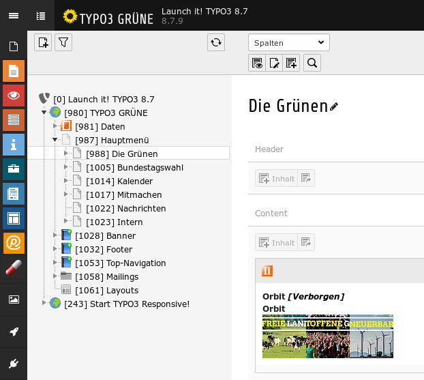The width and height of the screenshot is (424, 380).
Task: Expand the Start TYPO3 Responsive! node
Action: click(x=44, y=304)
